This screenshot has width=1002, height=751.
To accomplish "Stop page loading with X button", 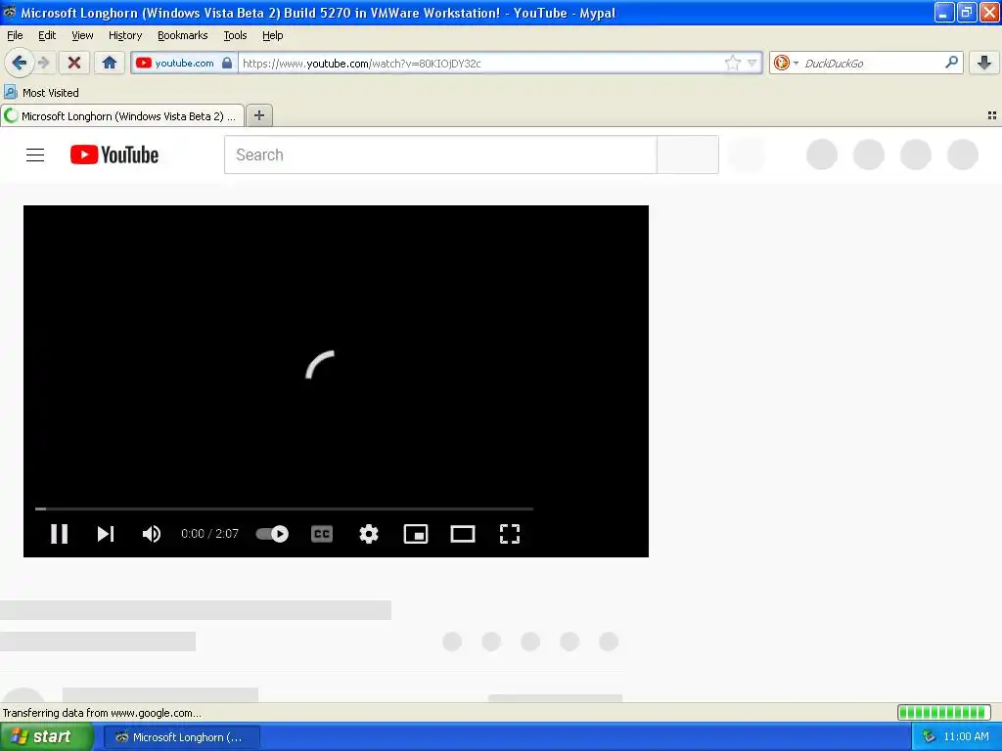I will (x=74, y=63).
